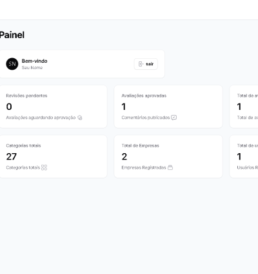258x274 pixels.
Task: Click the value 1 in Avaliações aprovadas
Action: [124, 107]
